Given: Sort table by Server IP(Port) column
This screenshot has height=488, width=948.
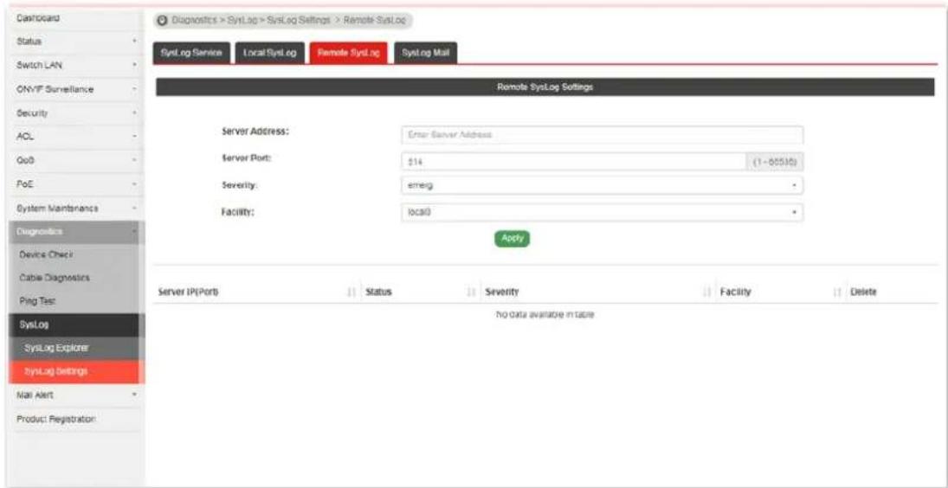Looking at the screenshot, I should point(256,292).
